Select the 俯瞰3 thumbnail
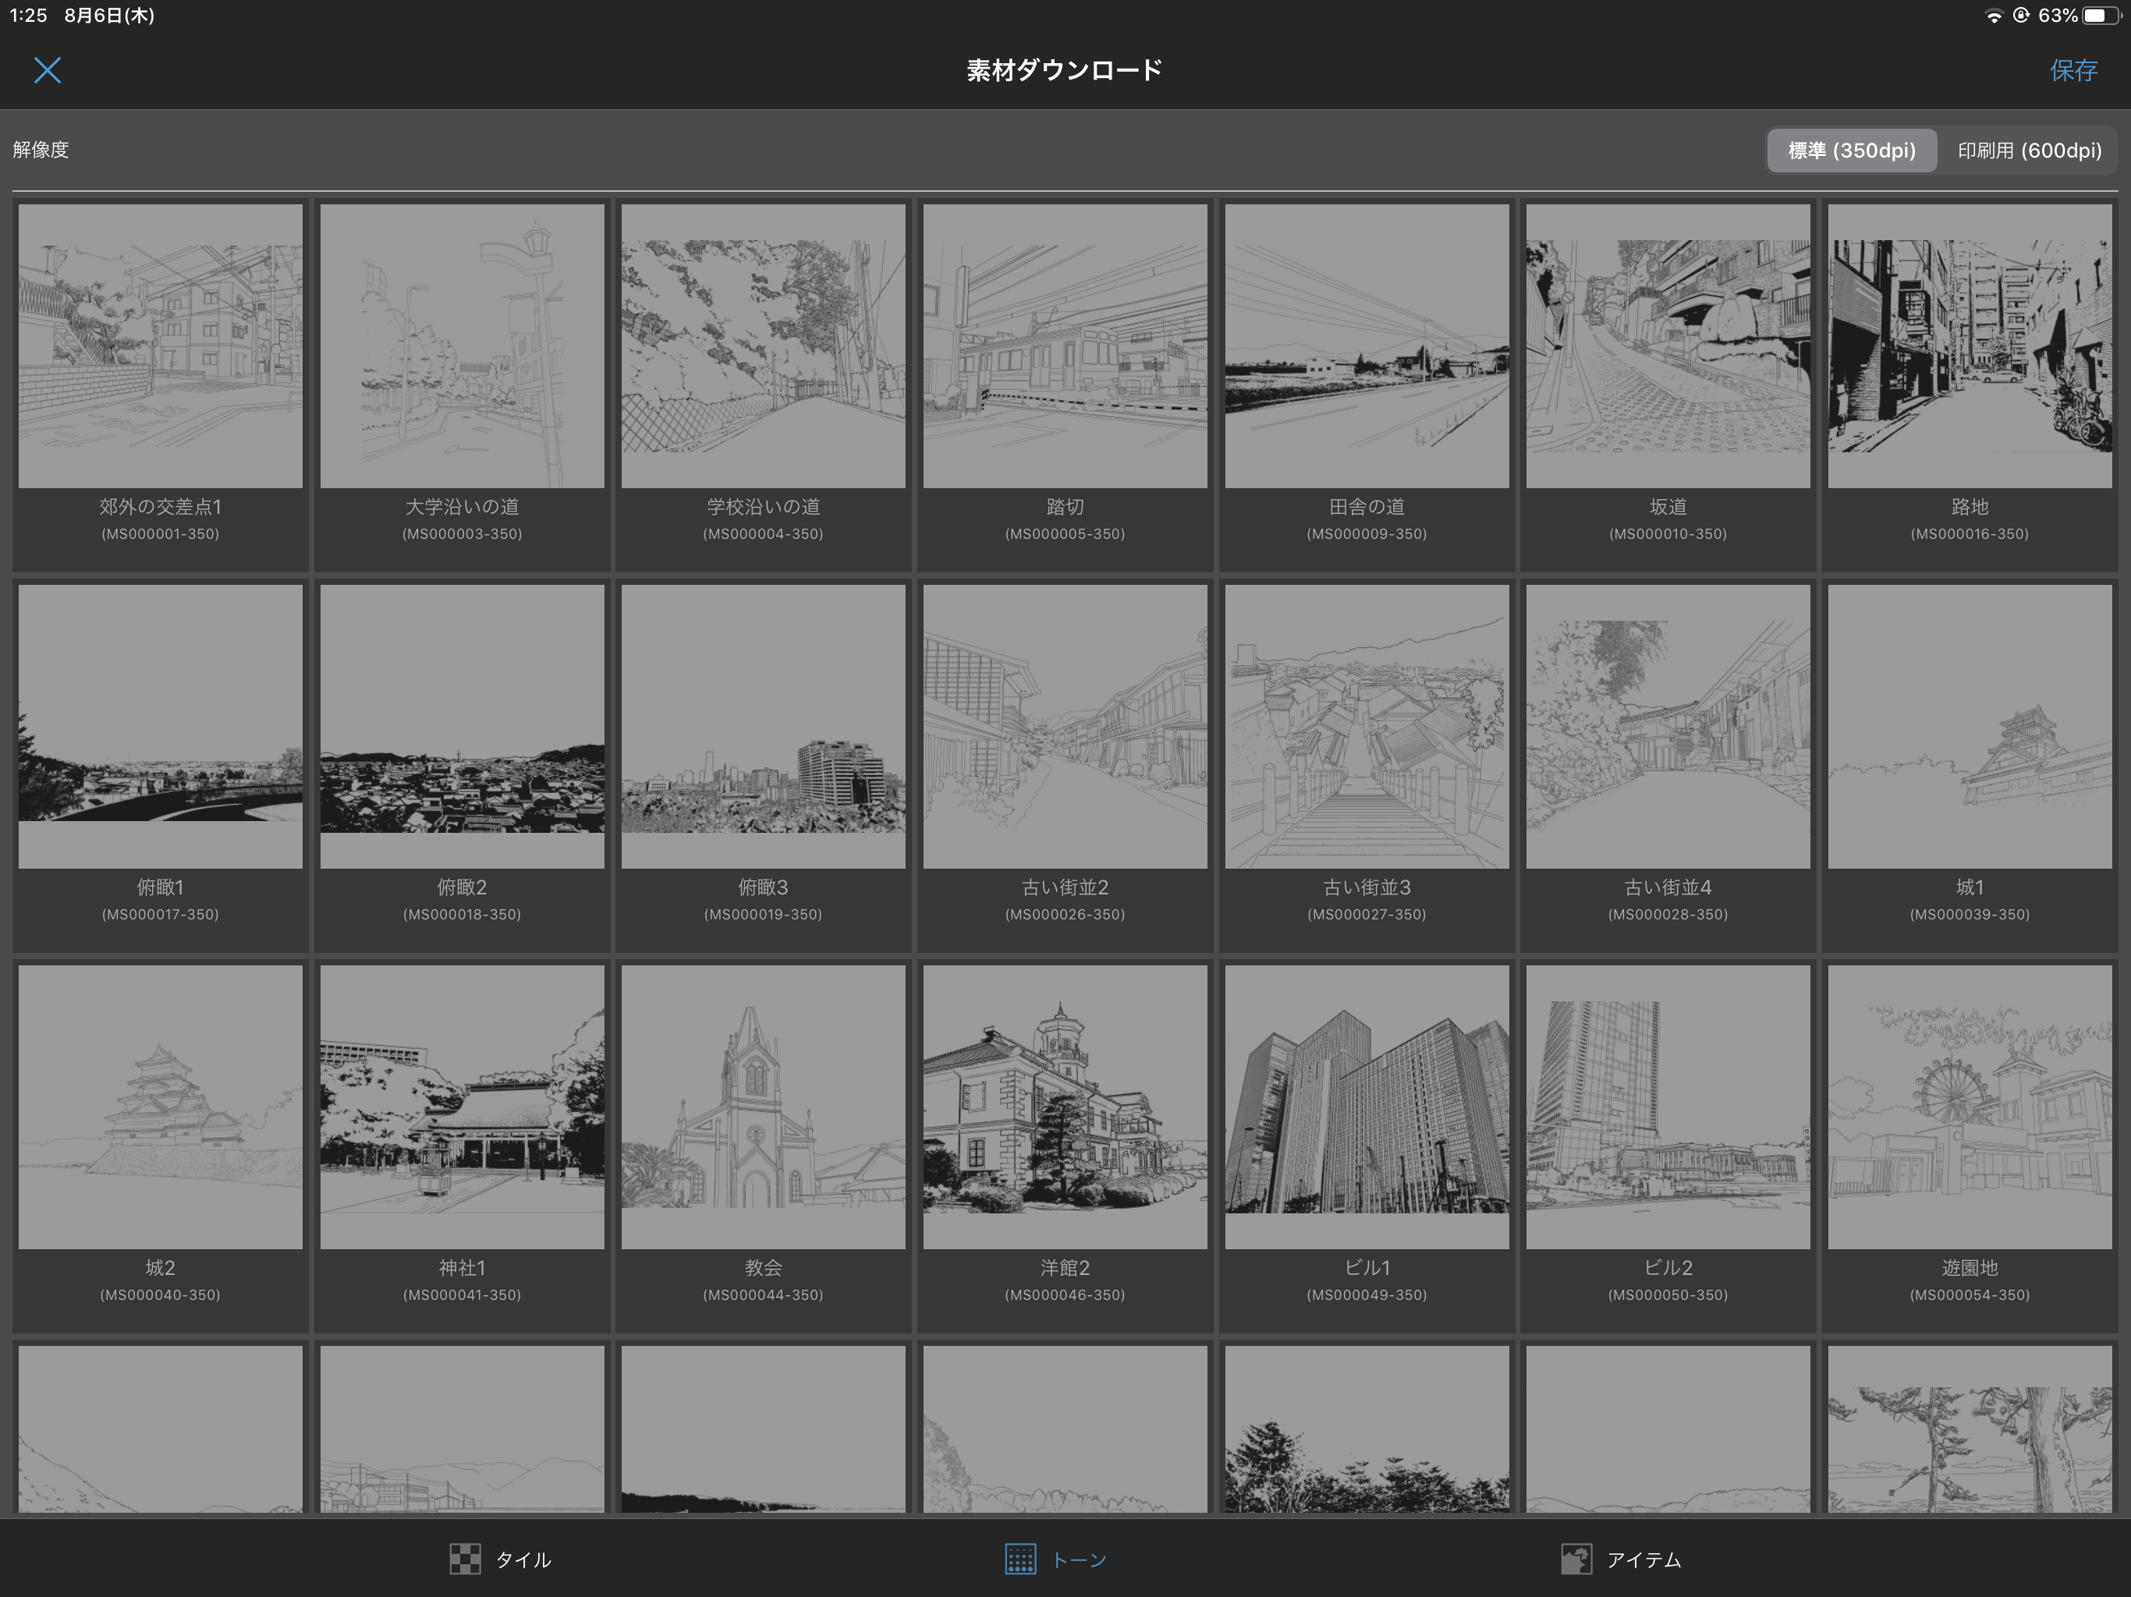The width and height of the screenshot is (2131, 1597). point(763,726)
